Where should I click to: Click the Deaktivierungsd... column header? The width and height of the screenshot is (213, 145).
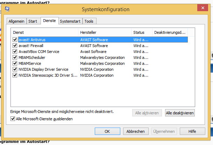coord(170,32)
